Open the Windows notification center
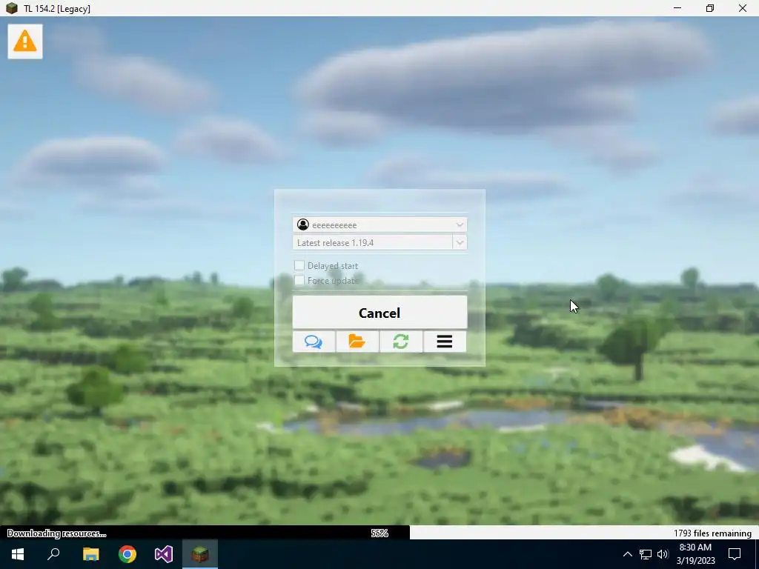 click(x=735, y=554)
